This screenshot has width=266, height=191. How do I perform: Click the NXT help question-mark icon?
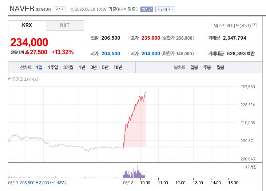(x=254, y=25)
